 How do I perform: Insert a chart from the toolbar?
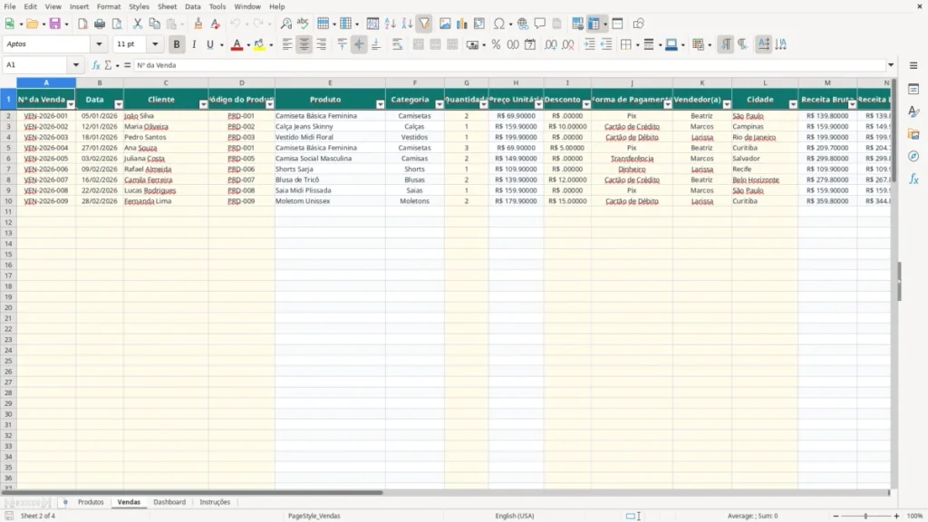[x=461, y=24]
